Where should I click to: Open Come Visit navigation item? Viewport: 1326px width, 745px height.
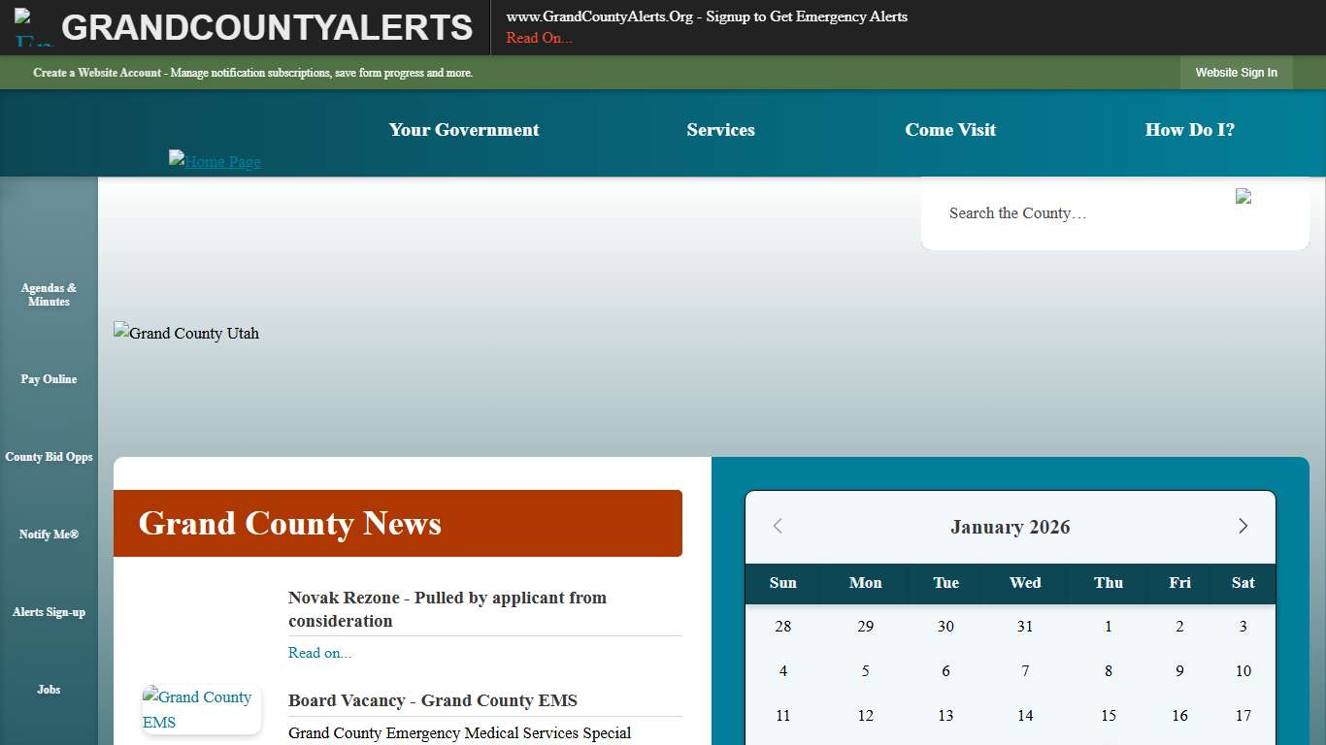click(950, 130)
